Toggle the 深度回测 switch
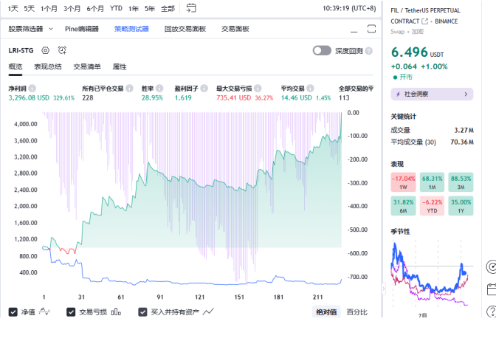Viewport: 496px width, 344px height. click(x=322, y=50)
